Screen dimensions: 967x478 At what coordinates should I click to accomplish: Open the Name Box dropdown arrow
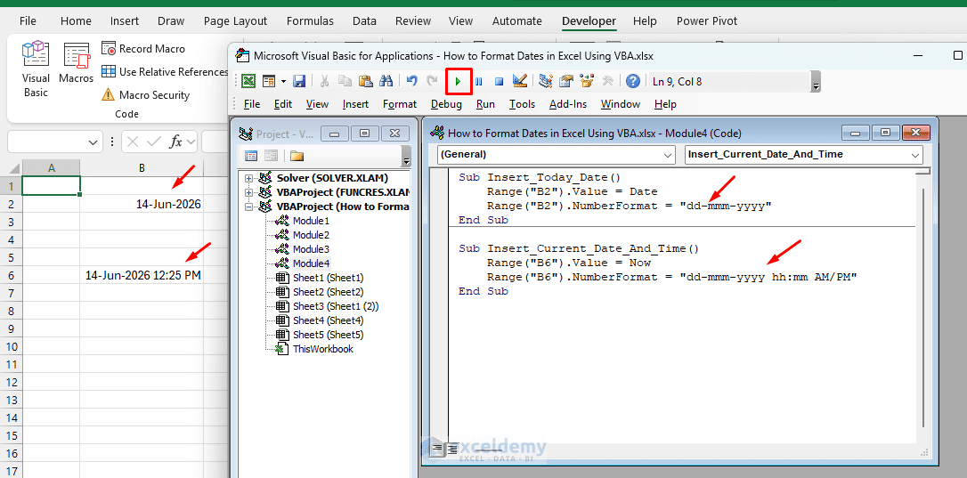point(93,142)
